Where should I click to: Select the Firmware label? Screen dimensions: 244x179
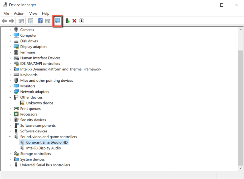pyautogui.click(x=28, y=52)
